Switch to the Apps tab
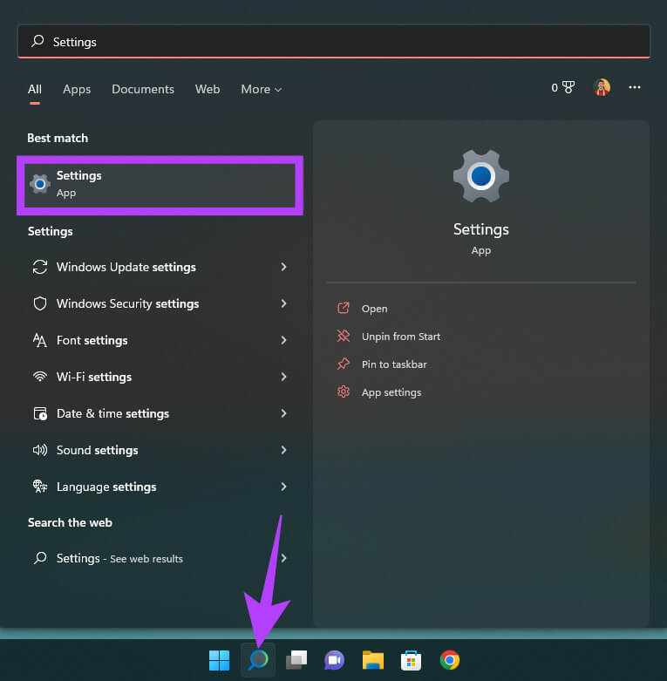The height and width of the screenshot is (681, 667). click(77, 89)
